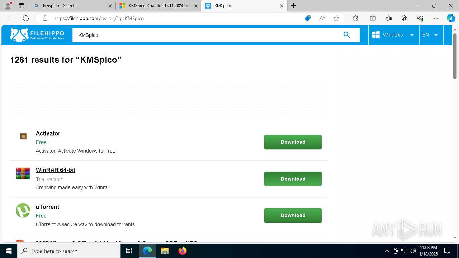This screenshot has width=459, height=258.
Task: Click the taskbar clock showing 11:08 PM
Action: [x=429, y=251]
